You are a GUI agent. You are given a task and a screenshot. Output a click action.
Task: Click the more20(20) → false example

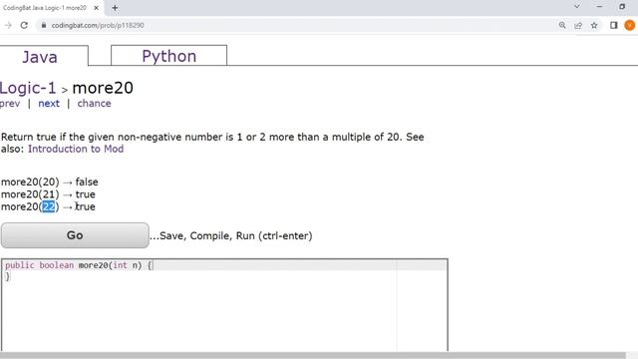50,181
